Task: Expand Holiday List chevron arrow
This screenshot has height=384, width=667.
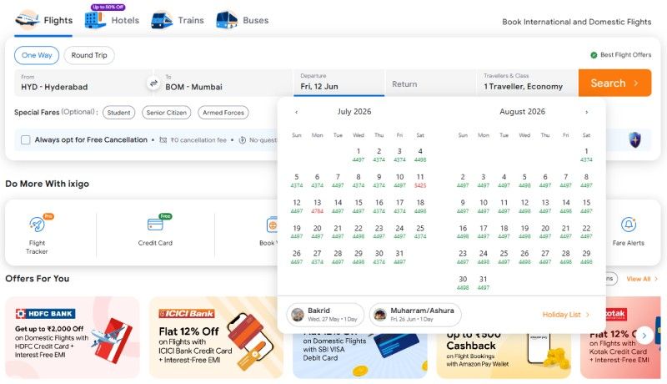Action: (588, 315)
